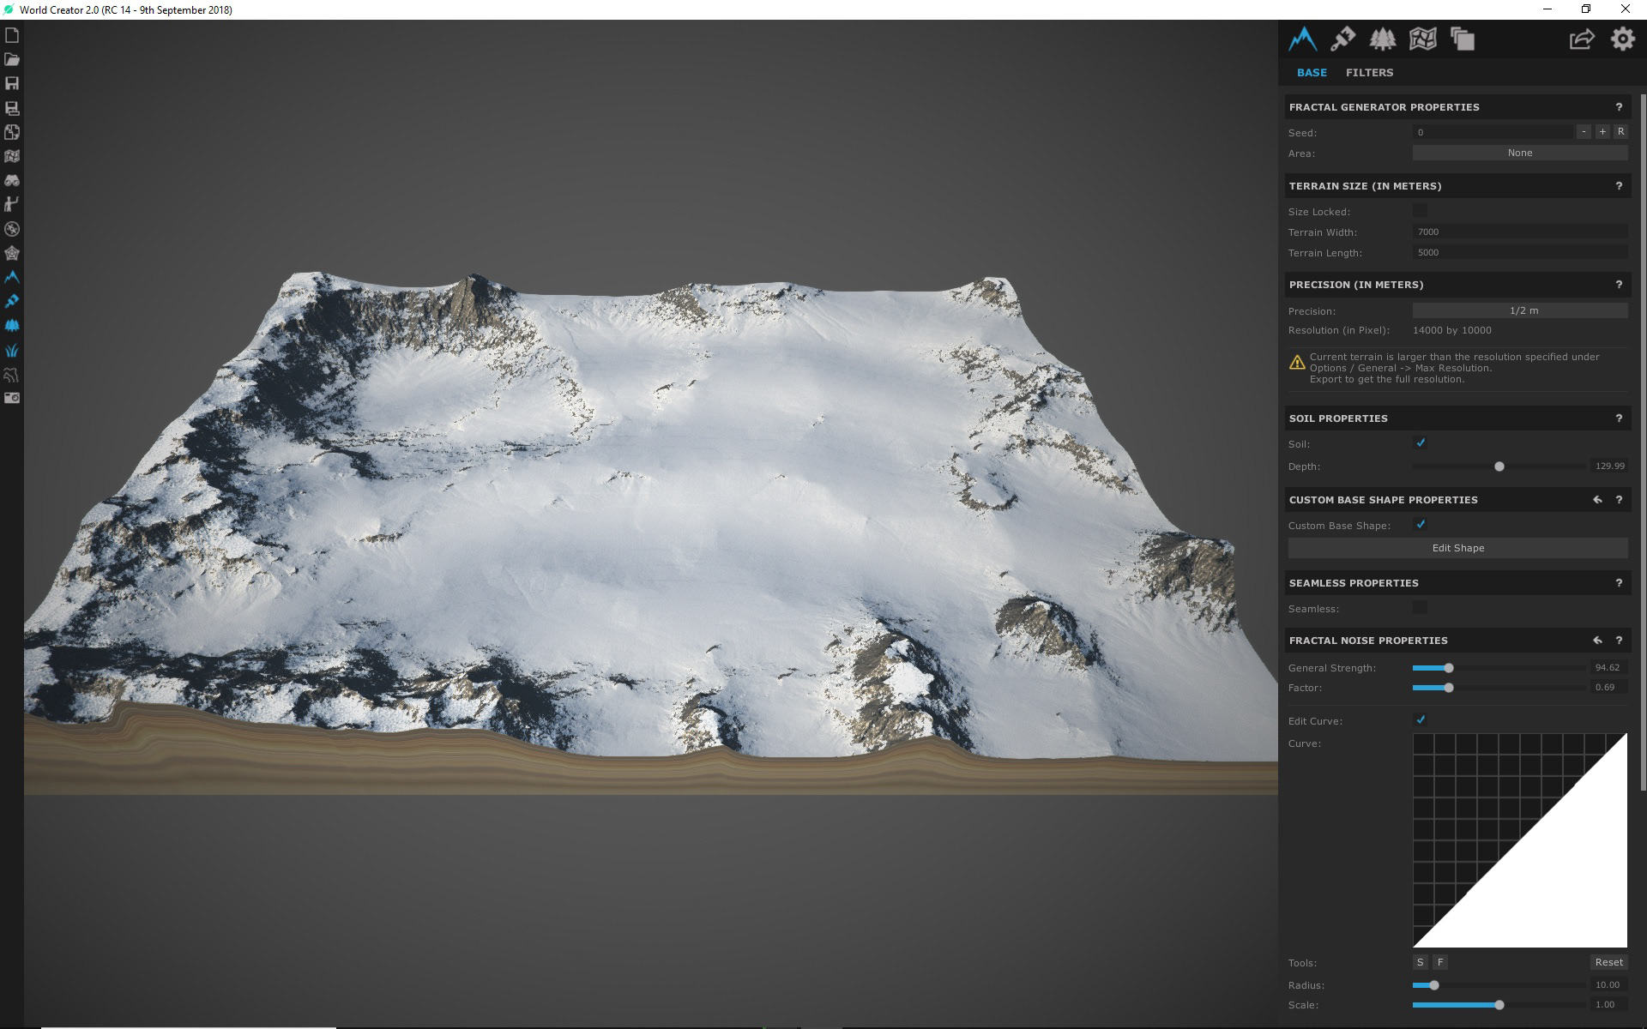
Task: Toggle the Size Locked checkbox
Action: (x=1421, y=211)
